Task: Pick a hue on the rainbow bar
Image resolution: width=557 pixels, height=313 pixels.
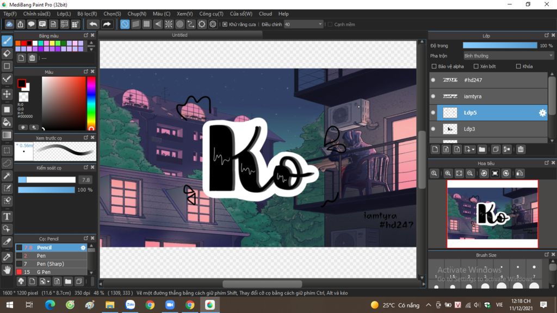Action: (91, 103)
